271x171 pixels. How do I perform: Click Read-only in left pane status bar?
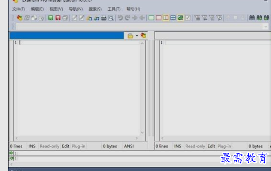pyautogui.click(x=49, y=146)
